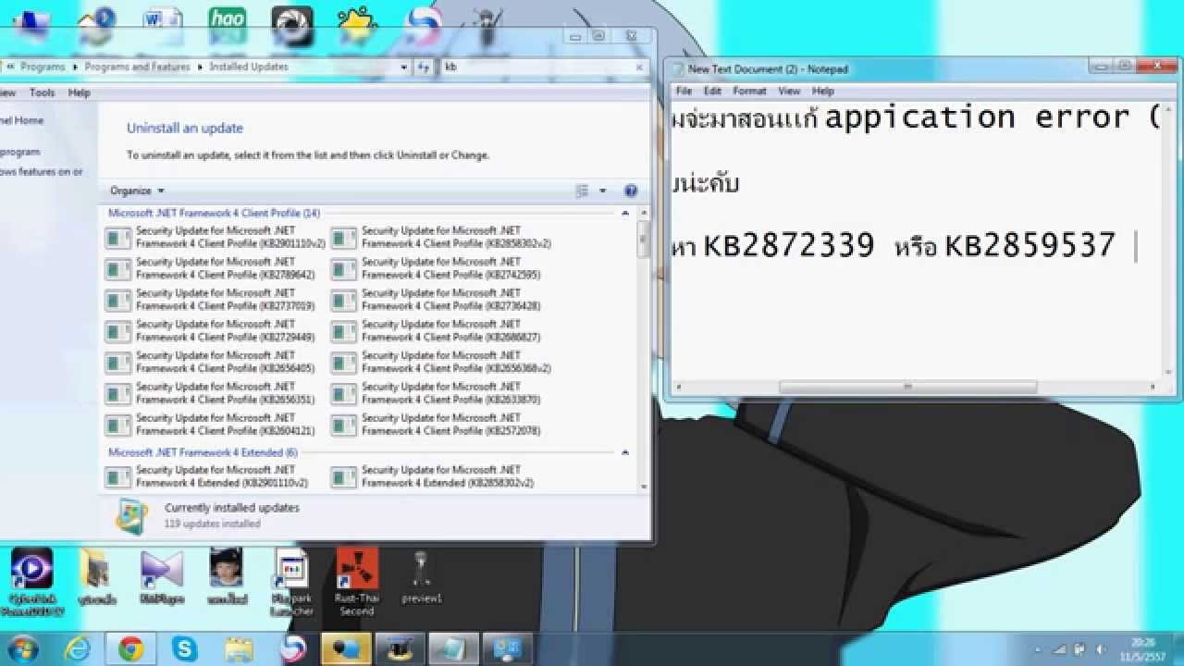Screen dimensions: 1184x666
Task: Go to Programs breadcrumb
Action: (x=43, y=67)
